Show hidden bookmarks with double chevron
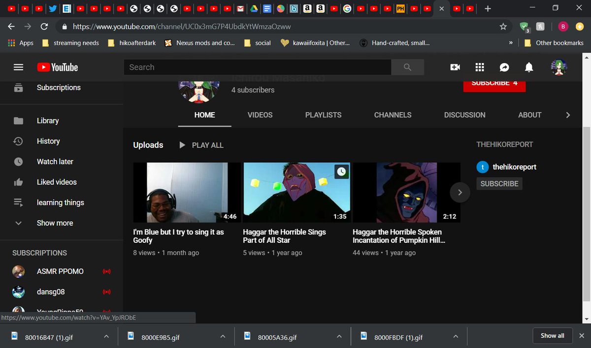The image size is (591, 348). pyautogui.click(x=511, y=43)
